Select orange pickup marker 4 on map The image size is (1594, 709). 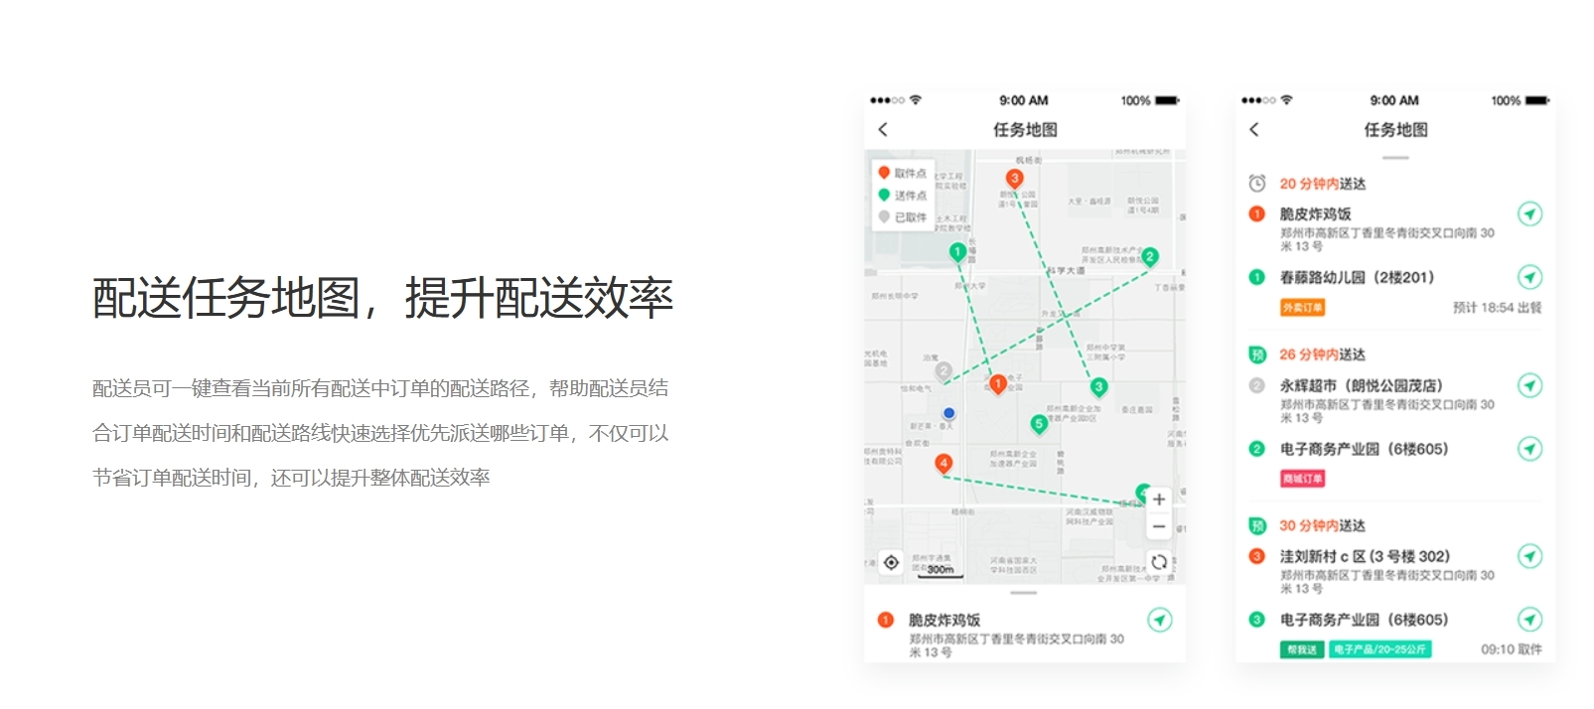tap(943, 464)
